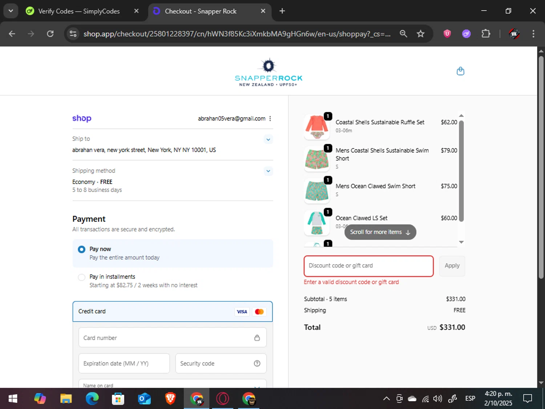This screenshot has width=545, height=409.
Task: Expand the Ship to address section
Action: point(268,139)
